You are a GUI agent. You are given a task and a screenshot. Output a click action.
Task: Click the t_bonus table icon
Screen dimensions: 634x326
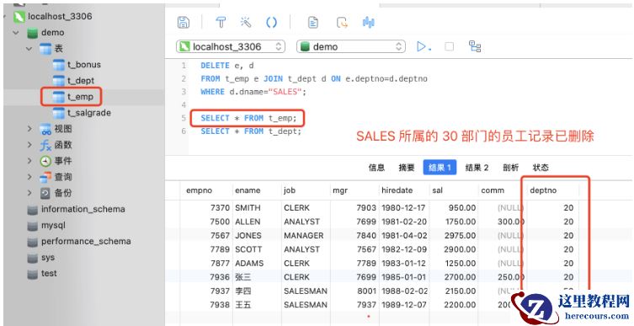[x=59, y=65]
